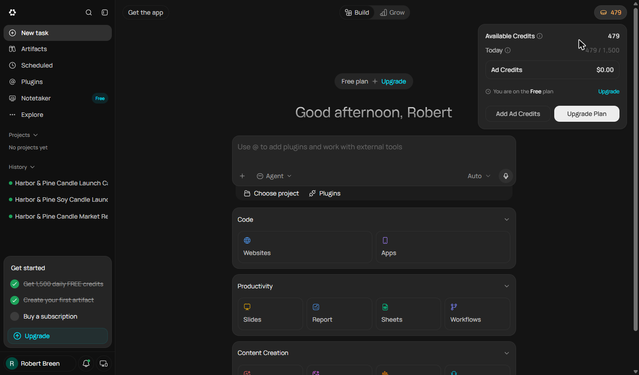639x375 pixels.
Task: Click Add Ad Credits button
Action: 518,114
